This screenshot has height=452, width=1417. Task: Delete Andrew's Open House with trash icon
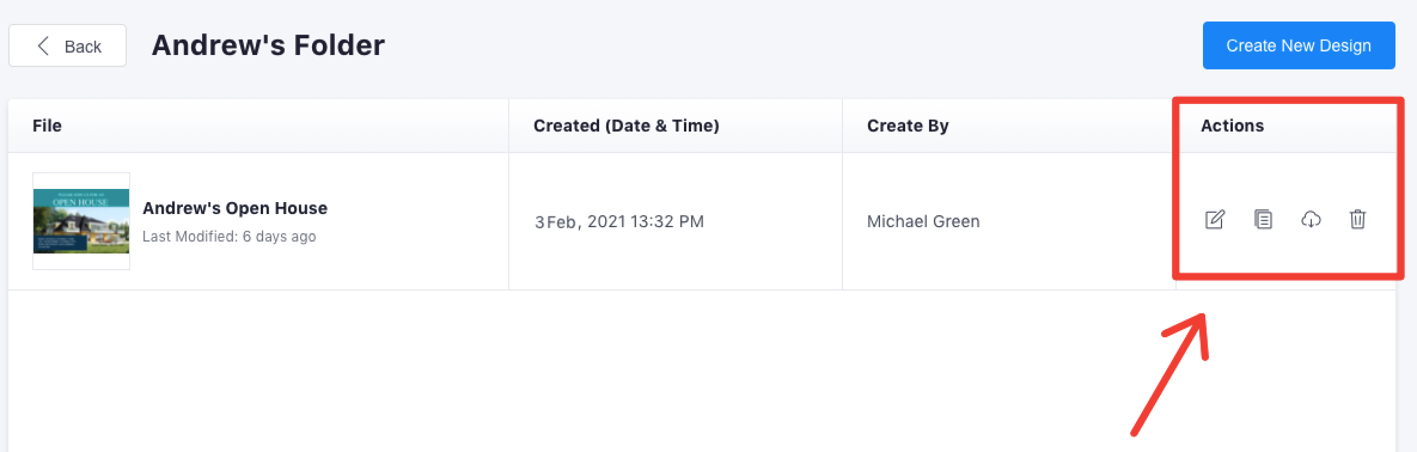tap(1358, 219)
